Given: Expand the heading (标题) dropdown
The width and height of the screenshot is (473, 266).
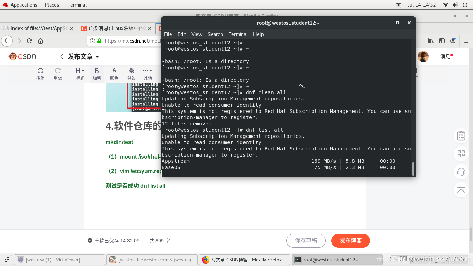Looking at the screenshot, I should [80, 71].
